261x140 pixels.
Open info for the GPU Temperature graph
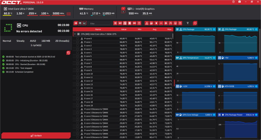[x=214, y=58]
